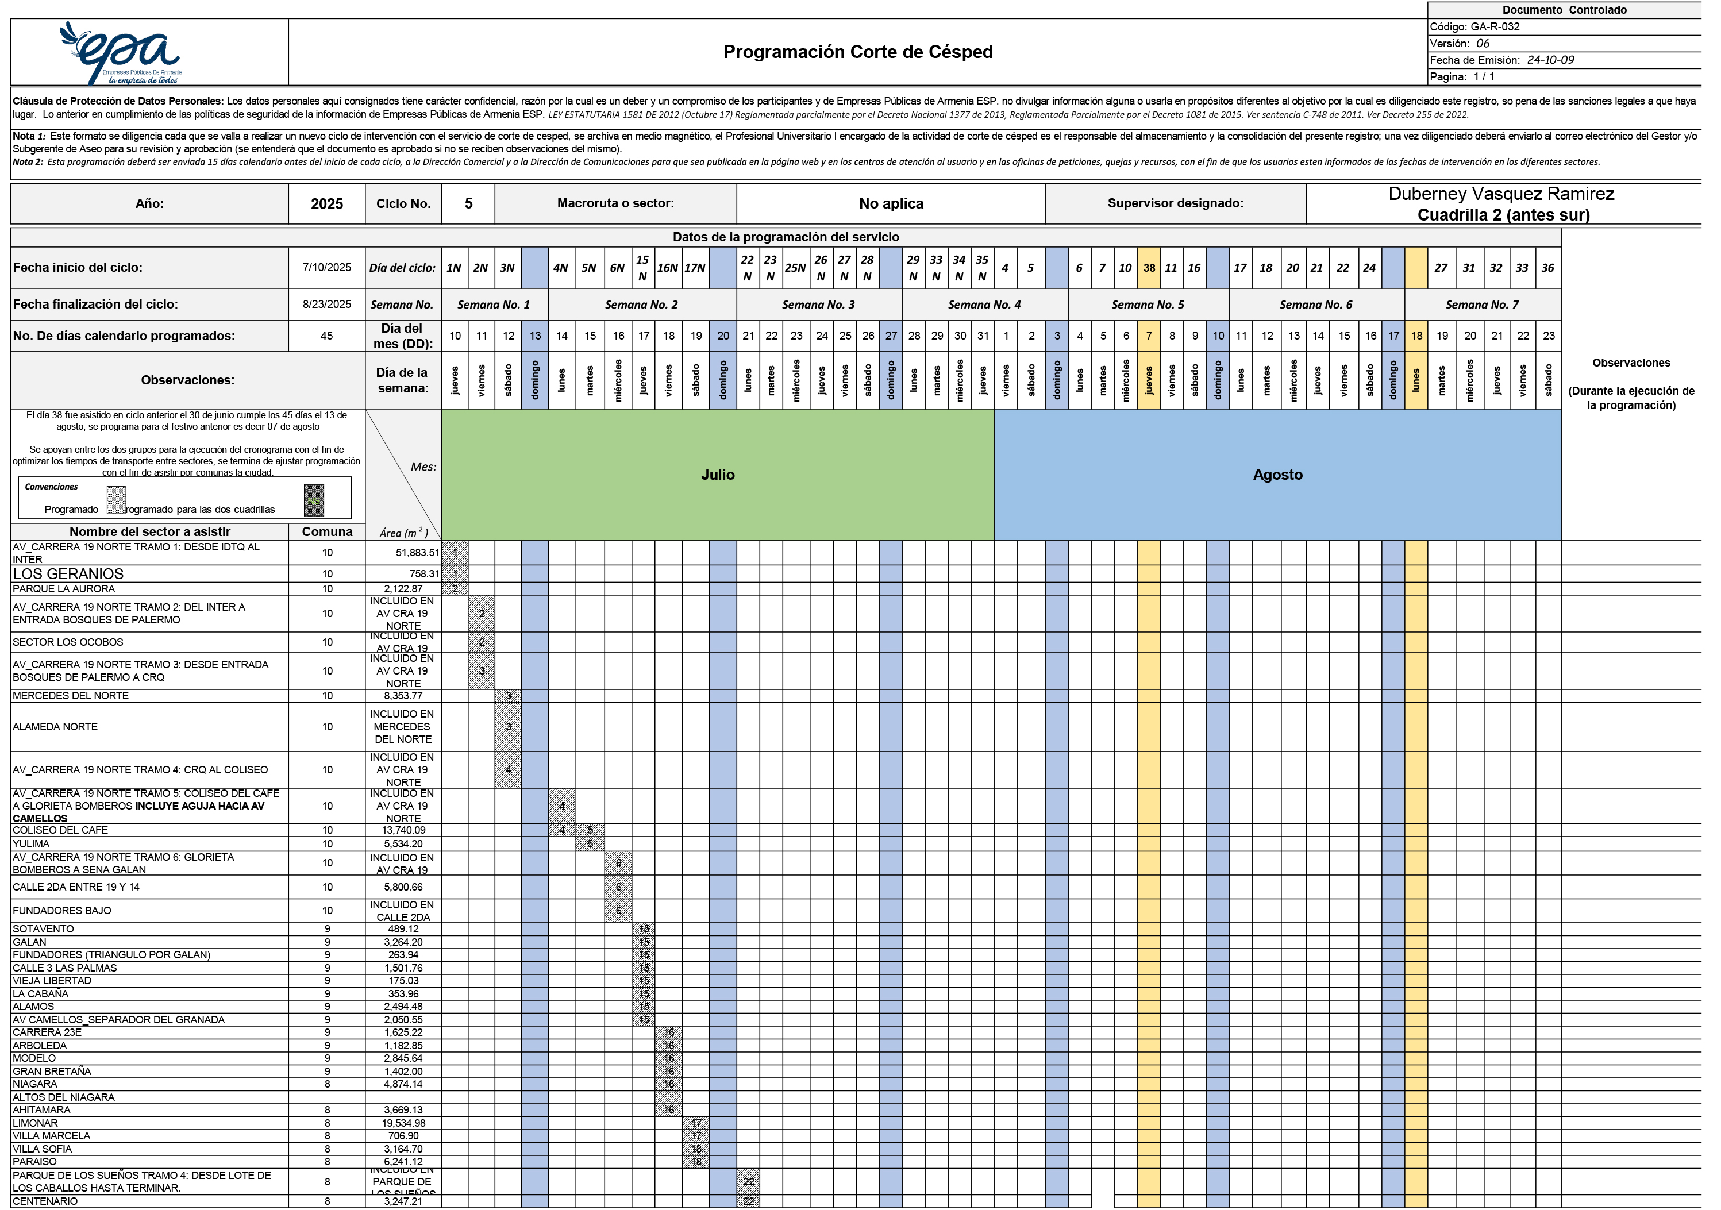Click cycle number value beside 'Ciclo No.'

pos(468,203)
